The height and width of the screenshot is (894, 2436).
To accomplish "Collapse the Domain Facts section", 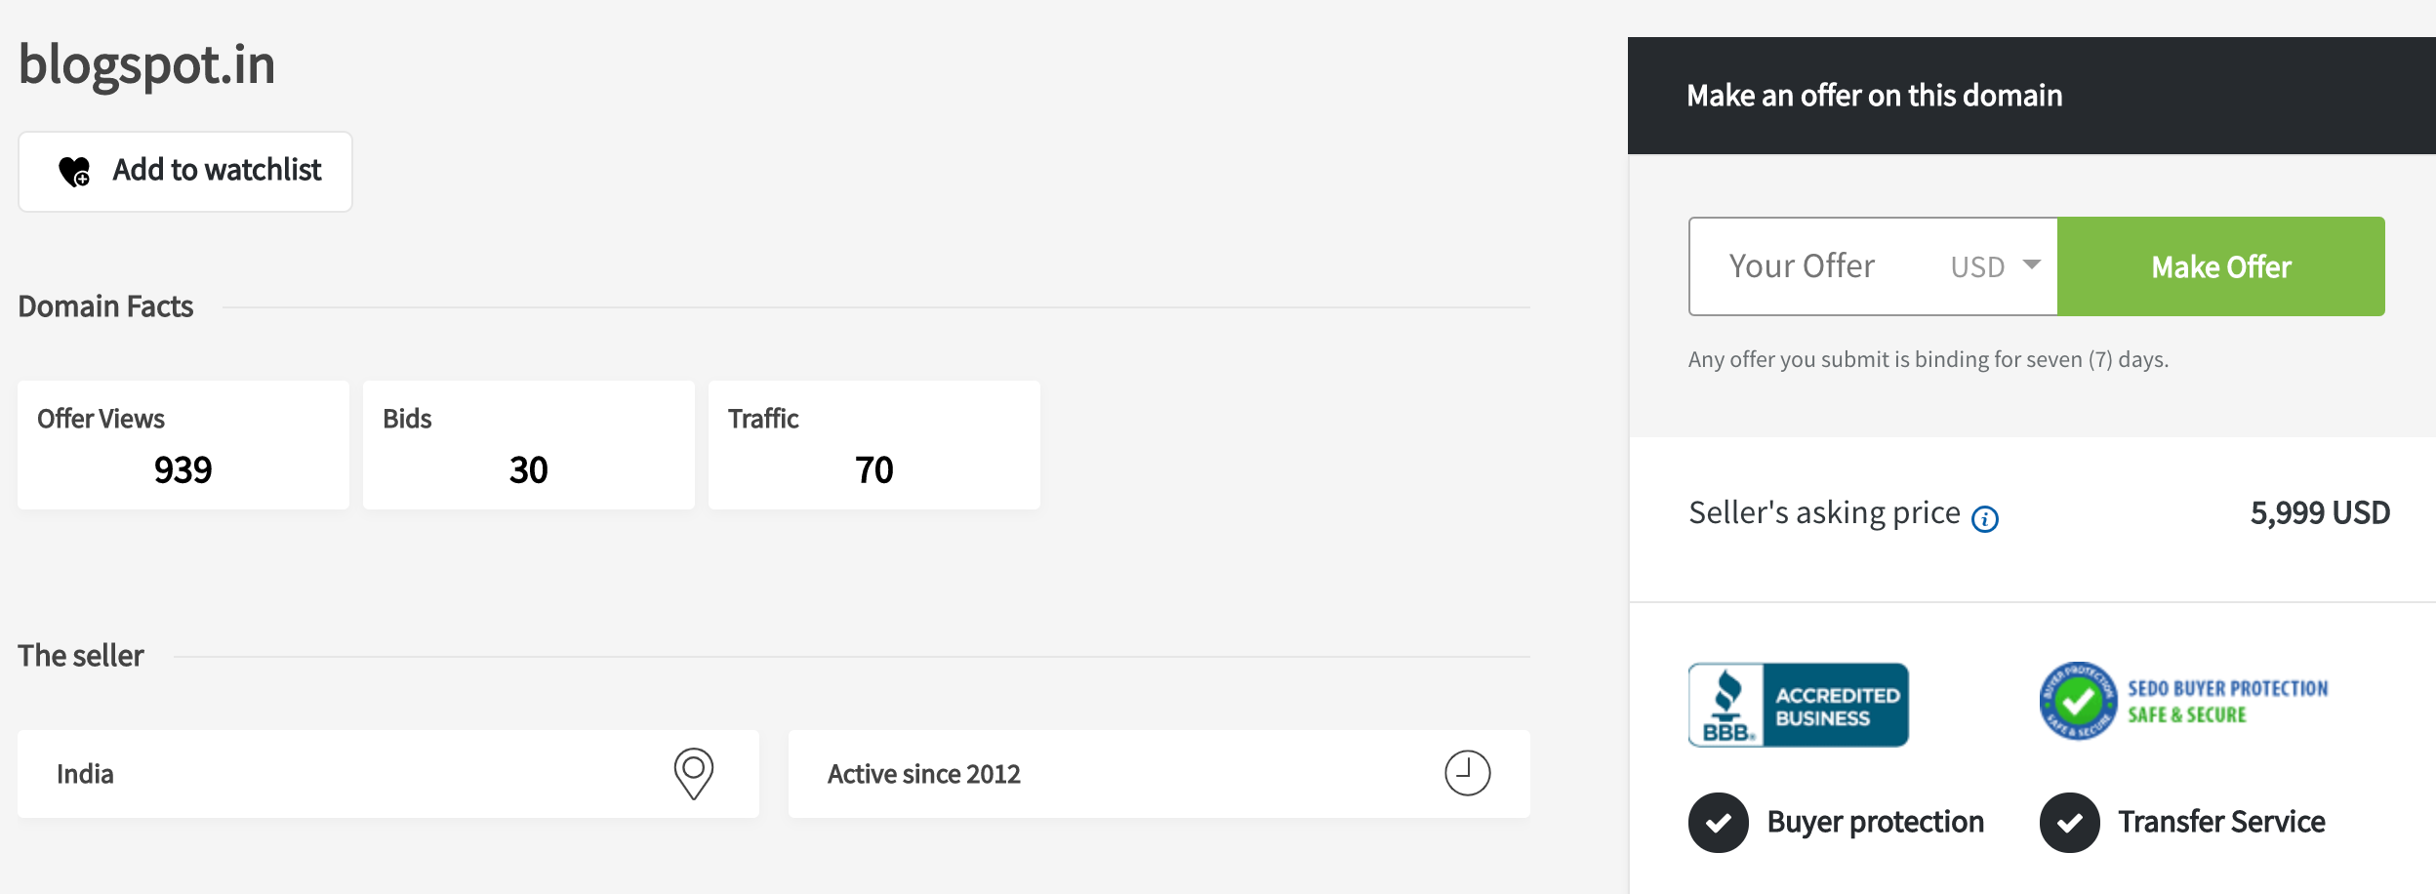I will coord(106,305).
